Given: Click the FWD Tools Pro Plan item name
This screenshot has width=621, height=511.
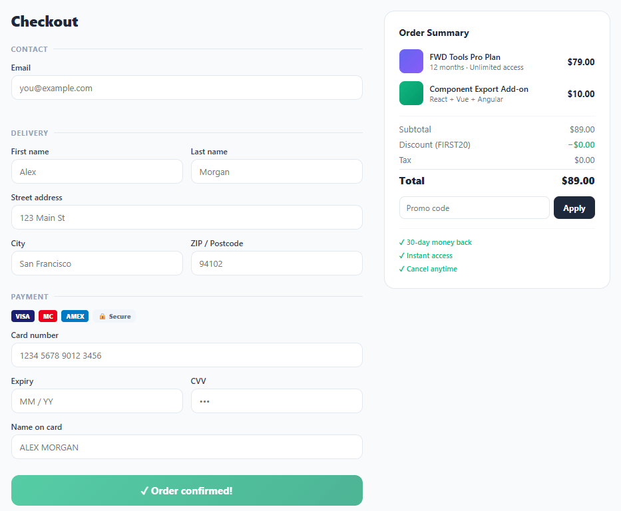Looking at the screenshot, I should (465, 57).
